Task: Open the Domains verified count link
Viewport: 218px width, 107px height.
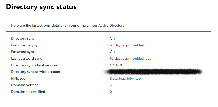Action: 111,85
